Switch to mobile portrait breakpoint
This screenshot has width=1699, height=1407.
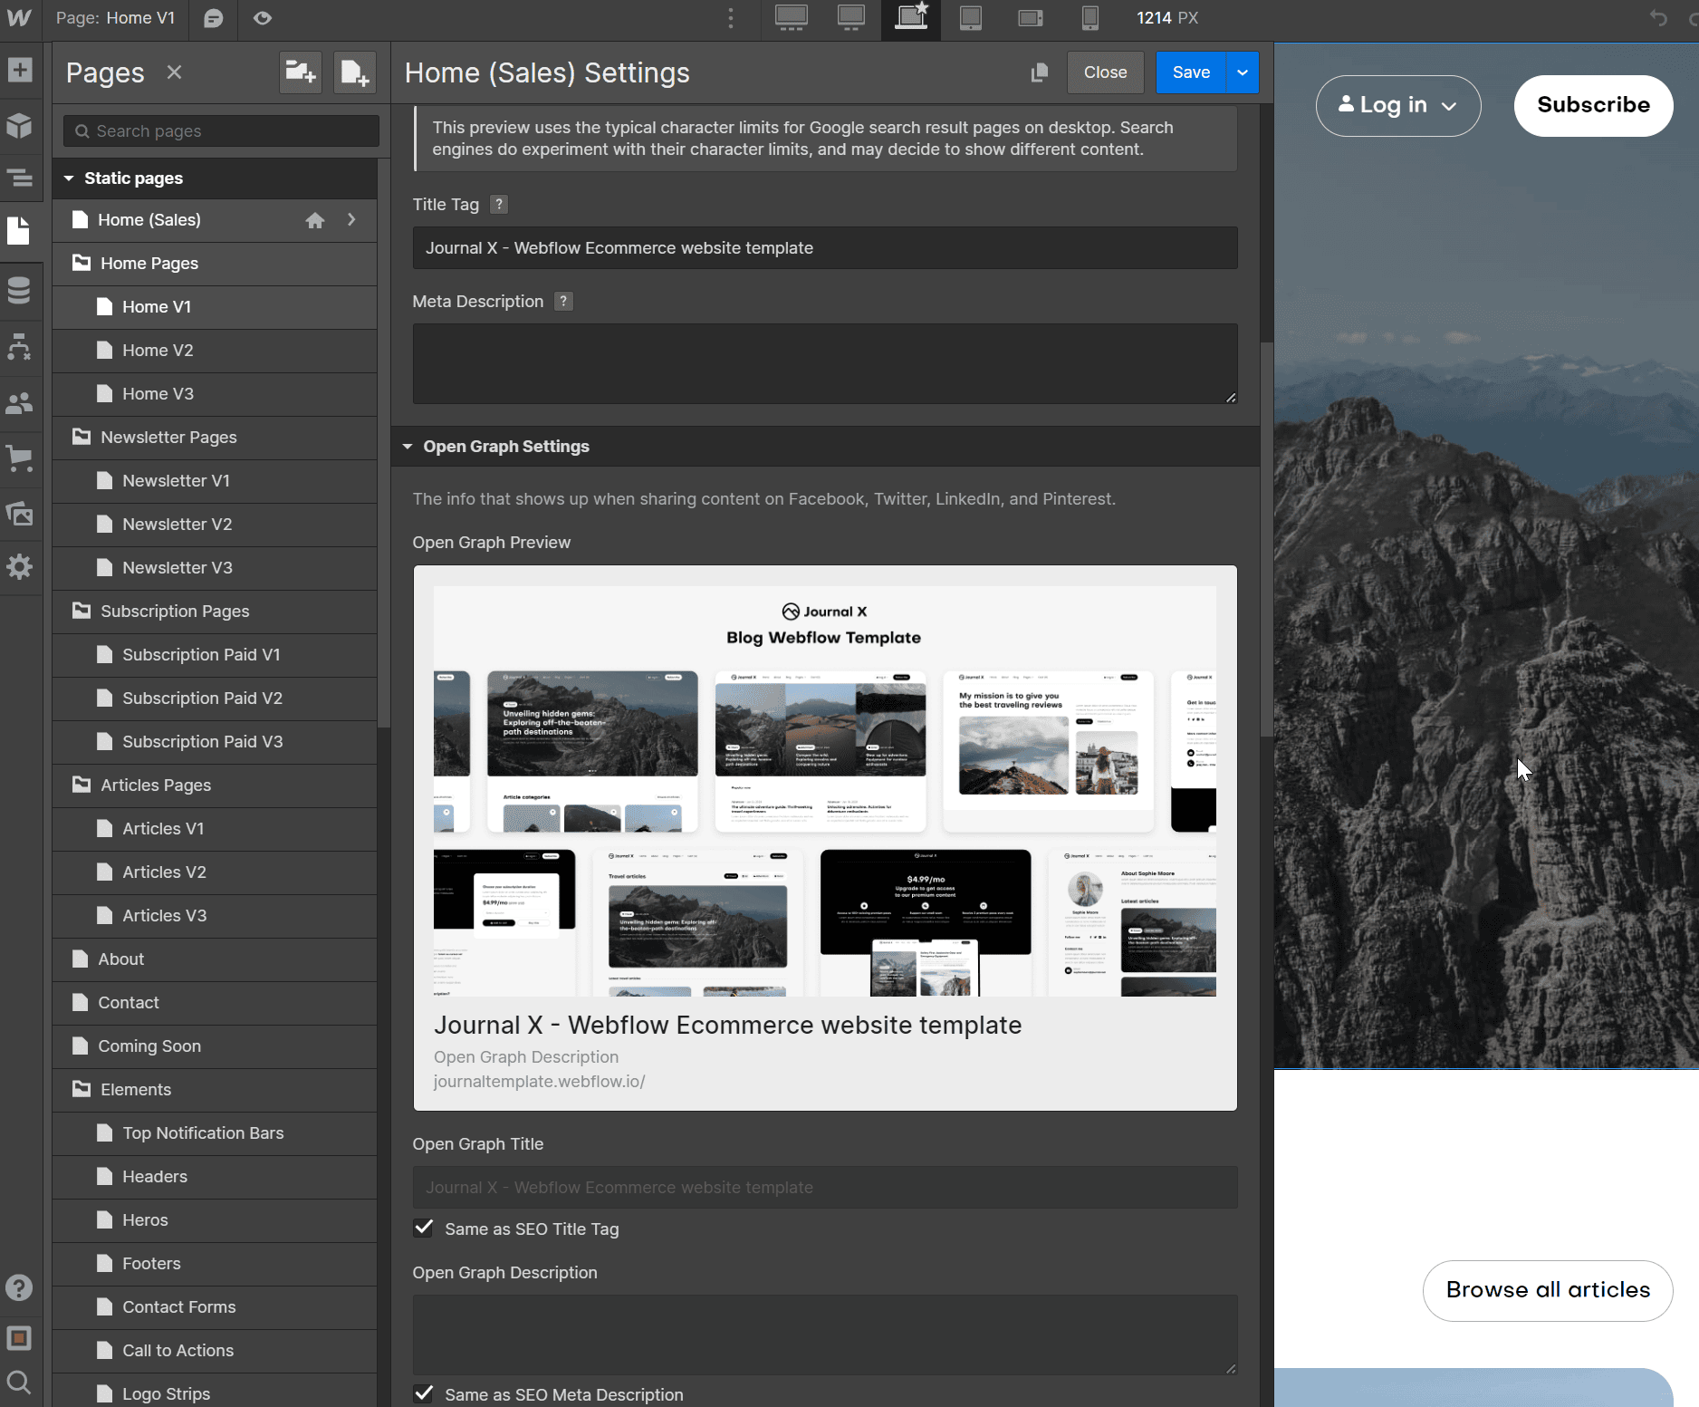pyautogui.click(x=1090, y=18)
